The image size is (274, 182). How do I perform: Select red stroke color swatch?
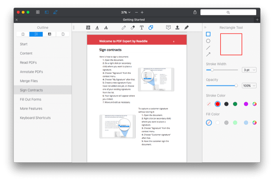coord(218,104)
